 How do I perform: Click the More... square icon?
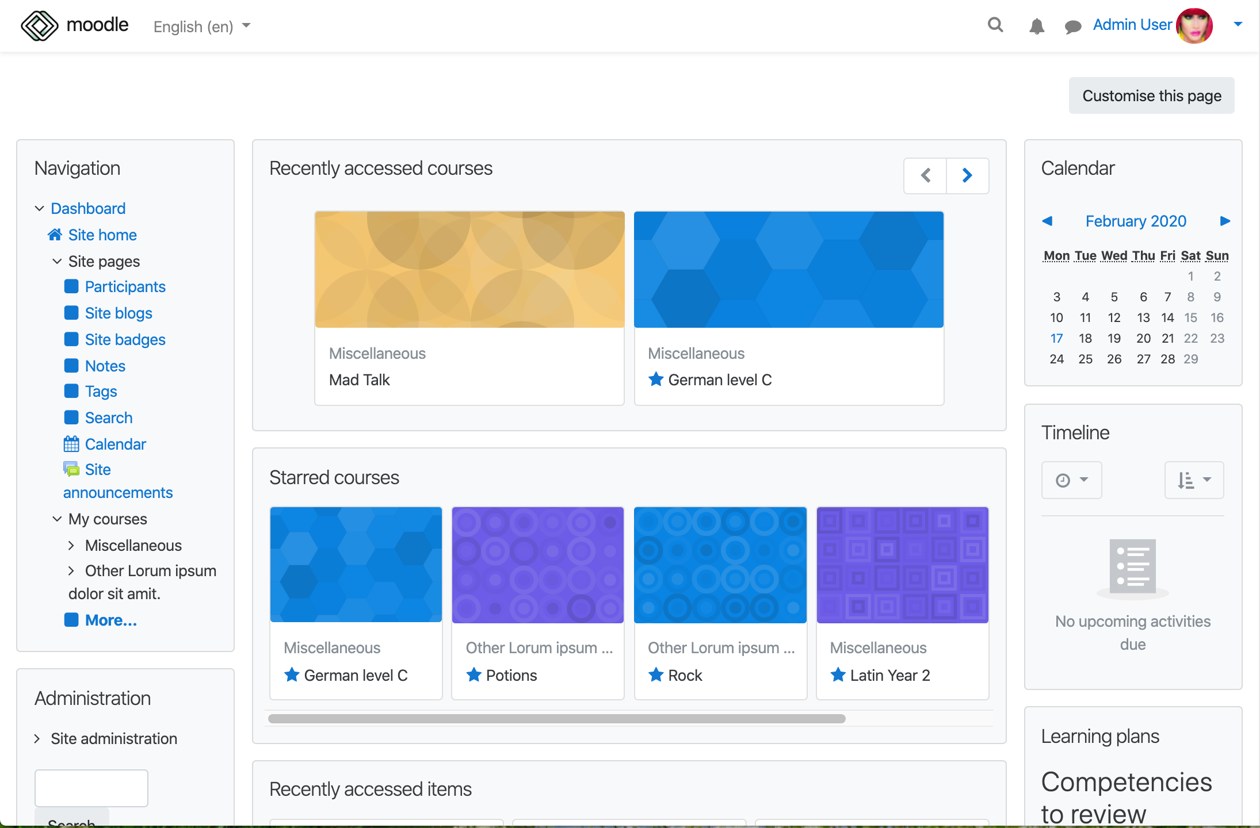(x=71, y=620)
